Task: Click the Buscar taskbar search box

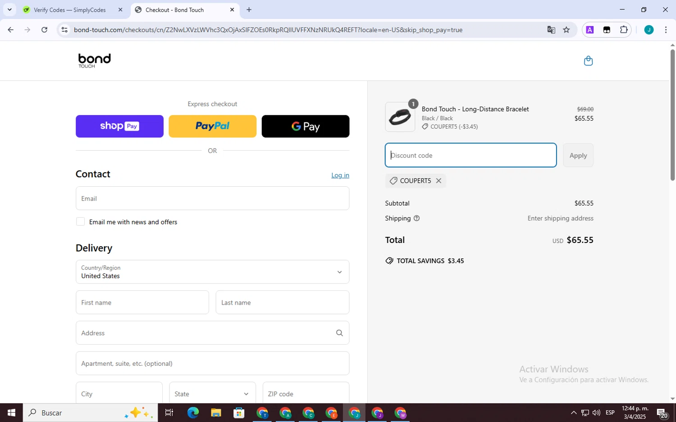Action: coord(91,413)
